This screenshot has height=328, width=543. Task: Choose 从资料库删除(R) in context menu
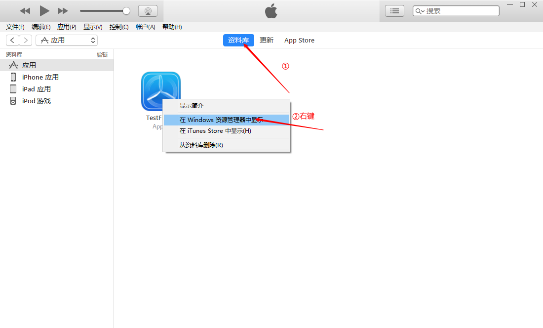[227, 145]
